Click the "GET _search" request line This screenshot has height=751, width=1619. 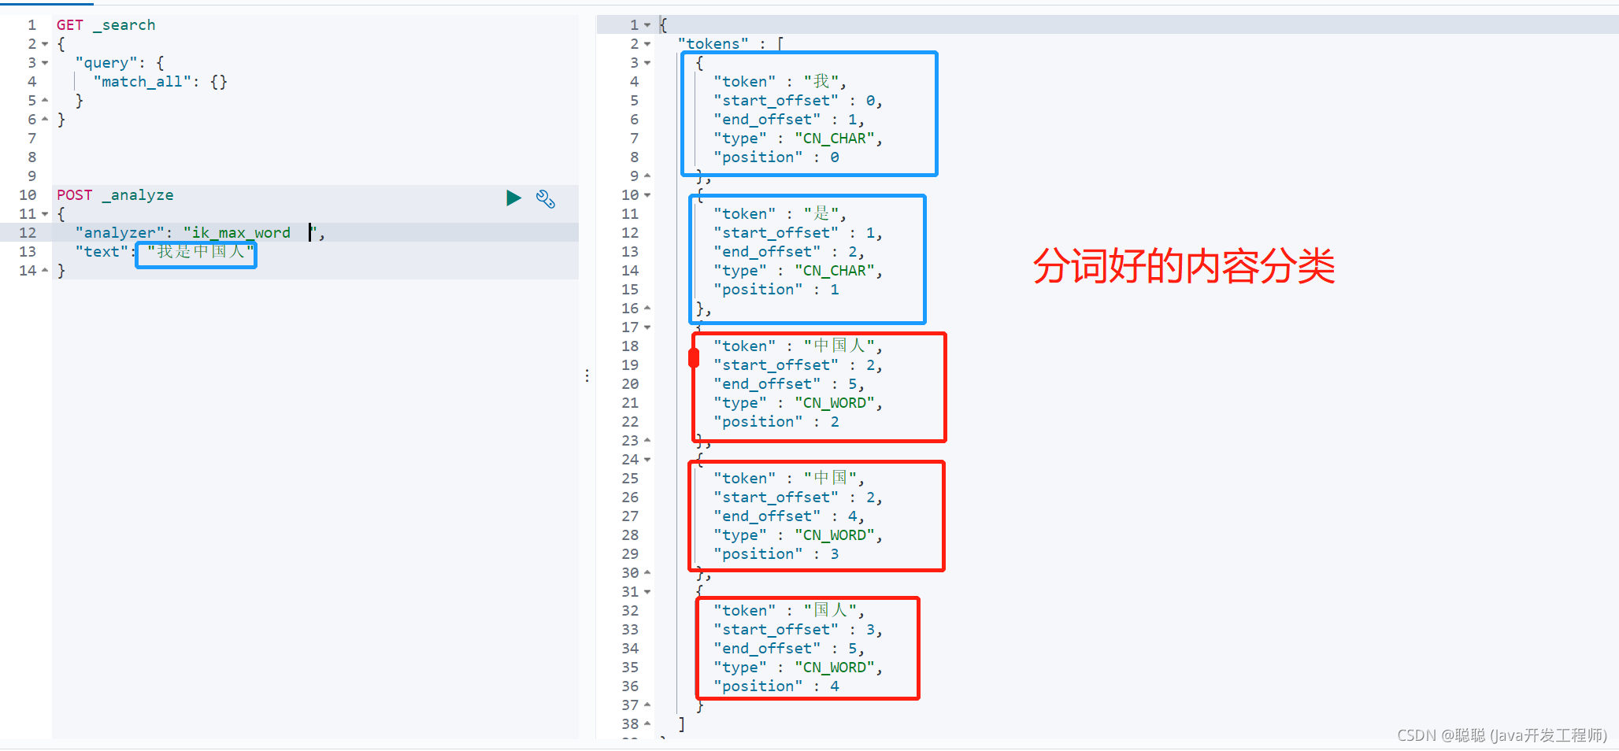pyautogui.click(x=106, y=25)
